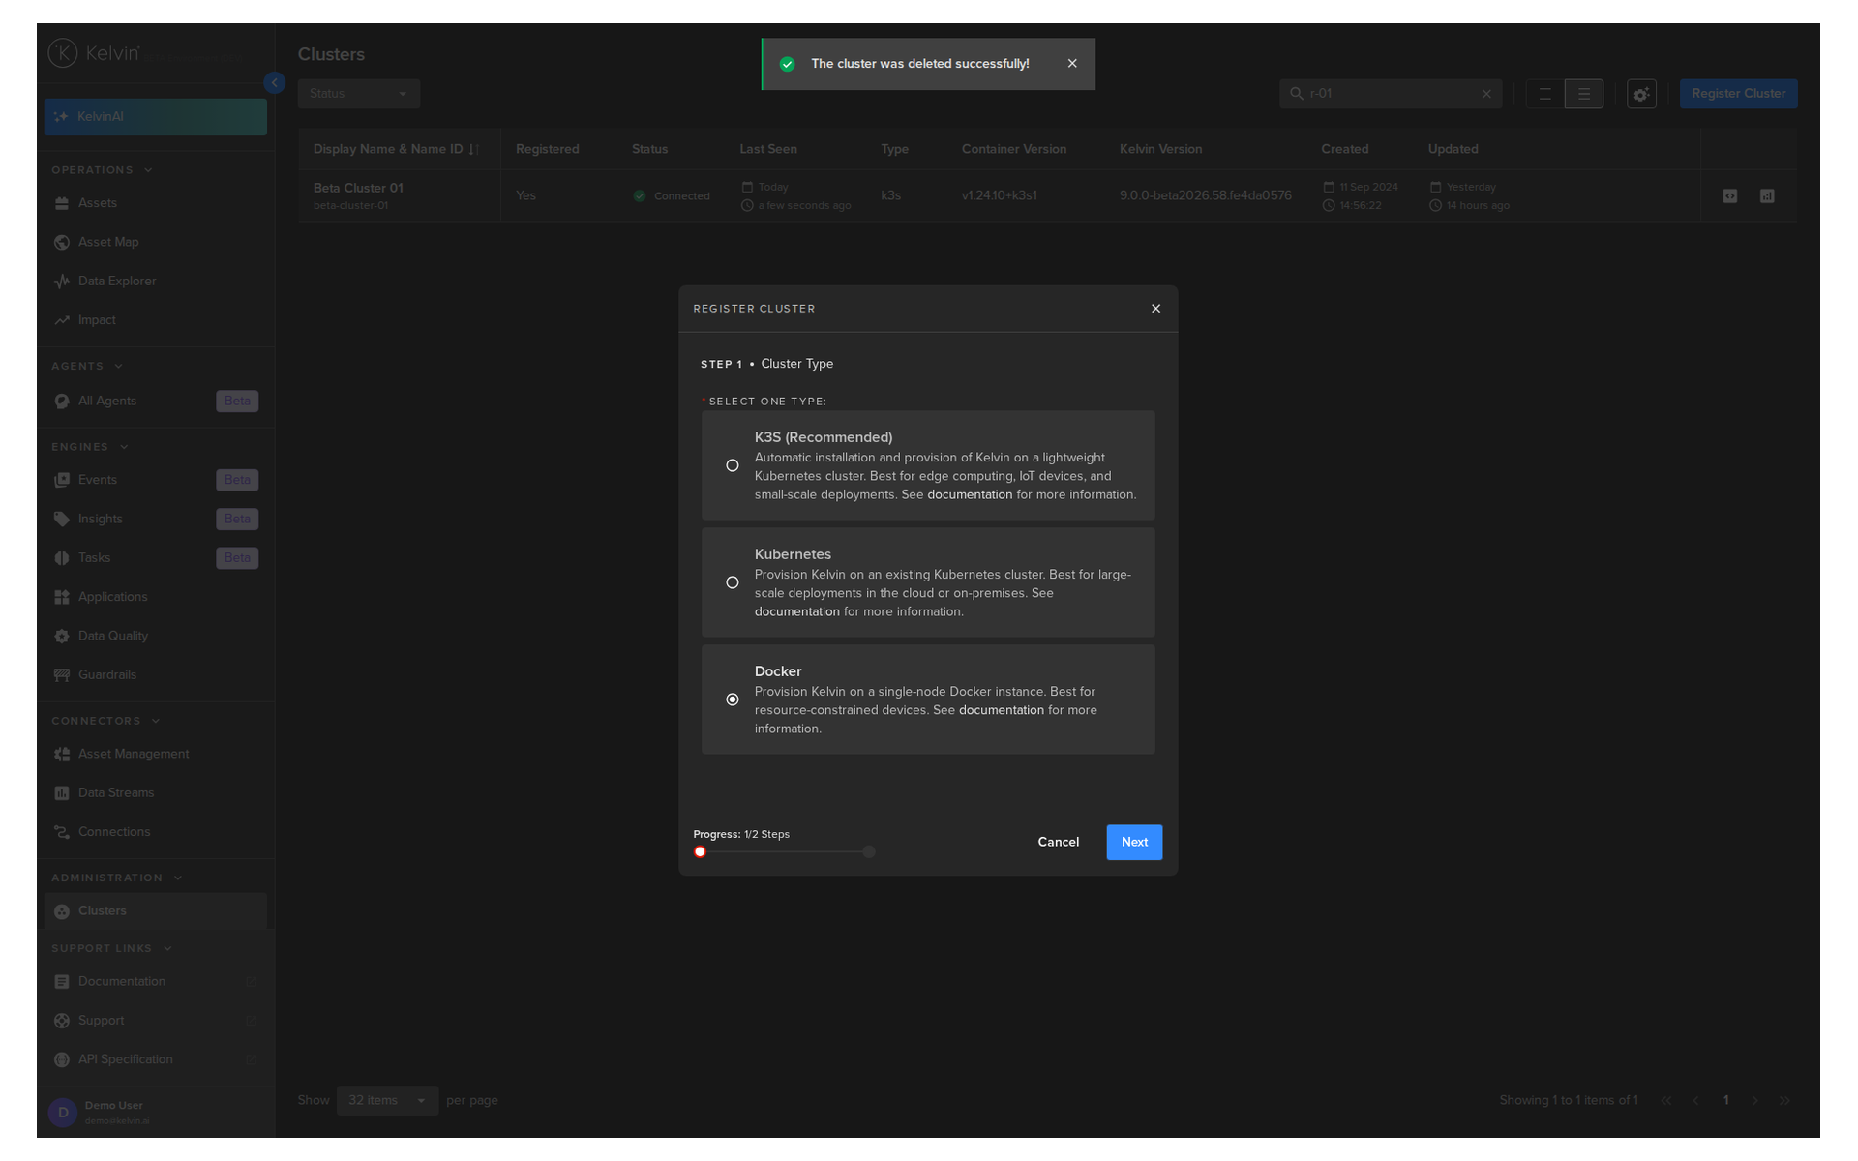Select the K3S (Recommended) radio button

[x=733, y=465]
